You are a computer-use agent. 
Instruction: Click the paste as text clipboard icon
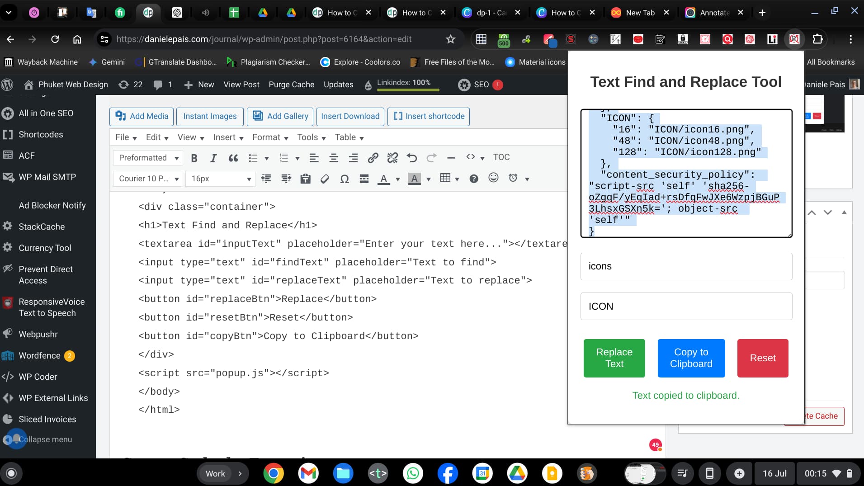[x=305, y=179]
